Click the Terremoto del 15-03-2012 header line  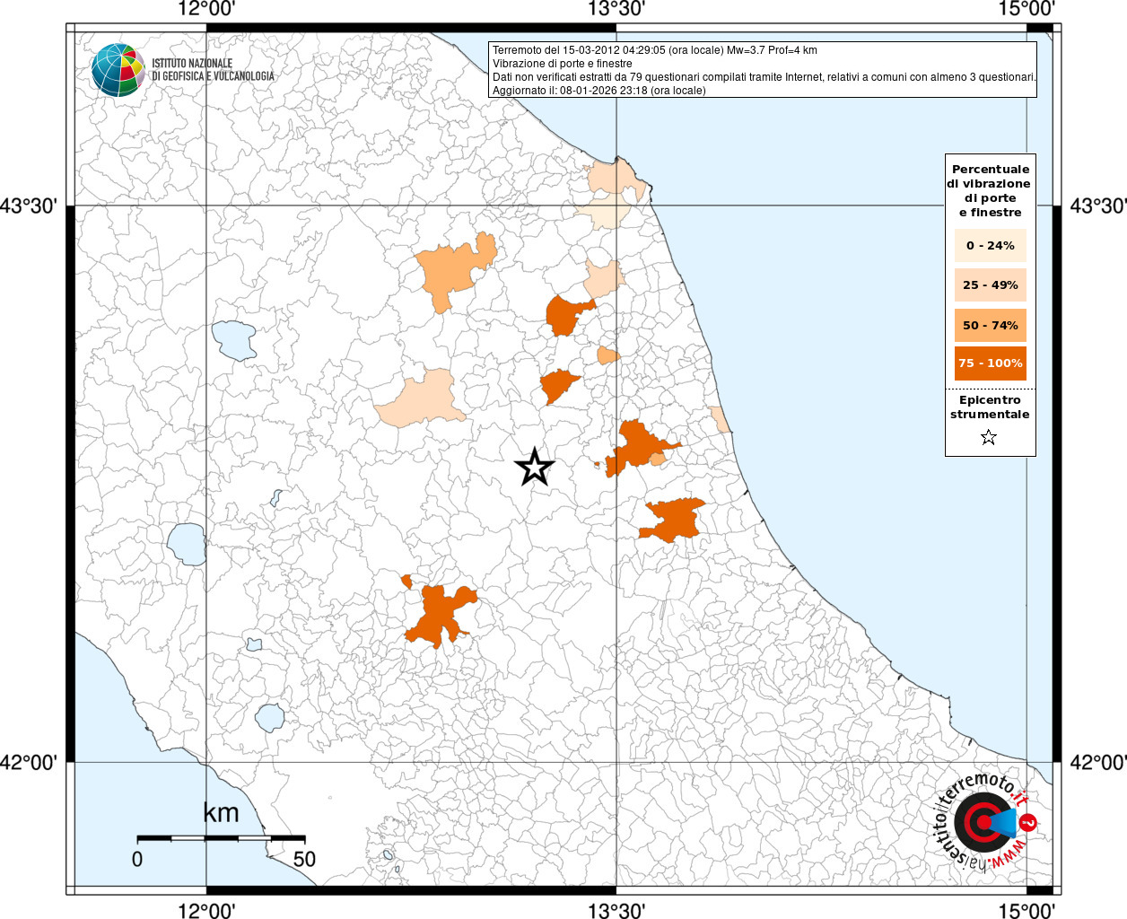coord(654,50)
